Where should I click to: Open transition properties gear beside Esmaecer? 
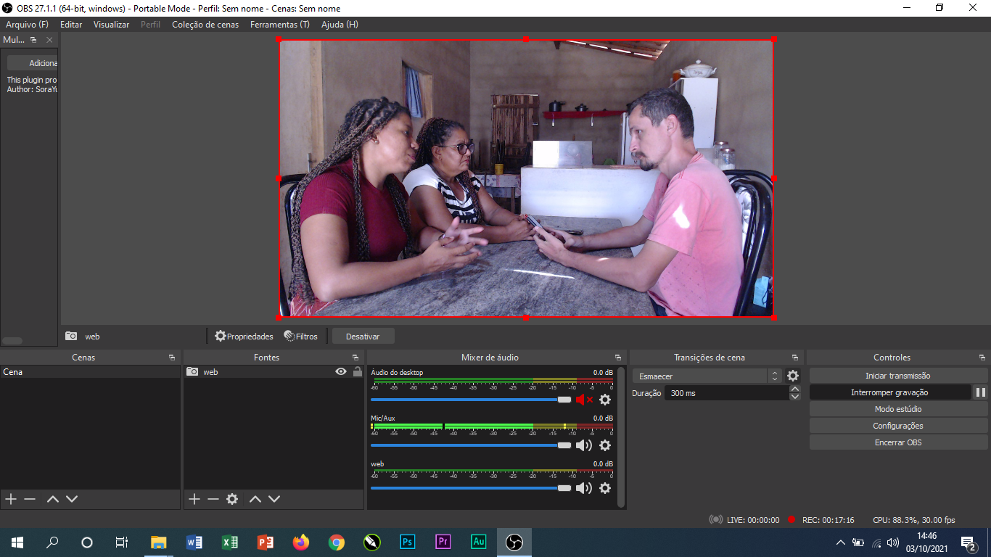coord(793,376)
